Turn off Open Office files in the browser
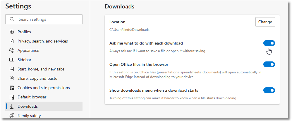 (269, 64)
